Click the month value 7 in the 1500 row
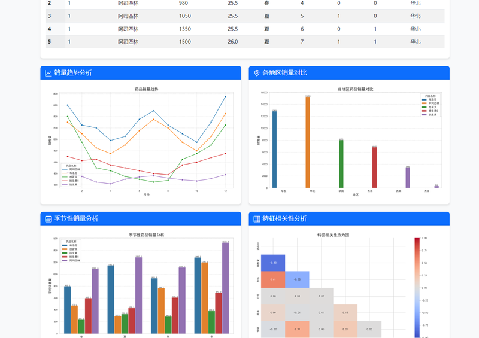 302,42
